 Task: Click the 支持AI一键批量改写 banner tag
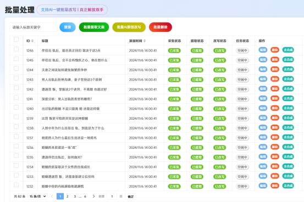pos(72,10)
